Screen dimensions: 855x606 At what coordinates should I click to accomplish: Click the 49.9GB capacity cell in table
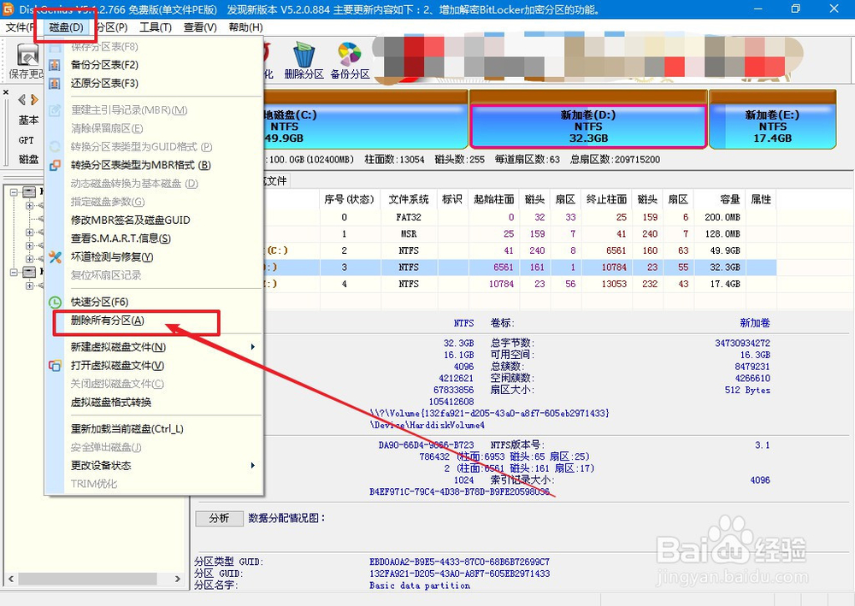[725, 250]
